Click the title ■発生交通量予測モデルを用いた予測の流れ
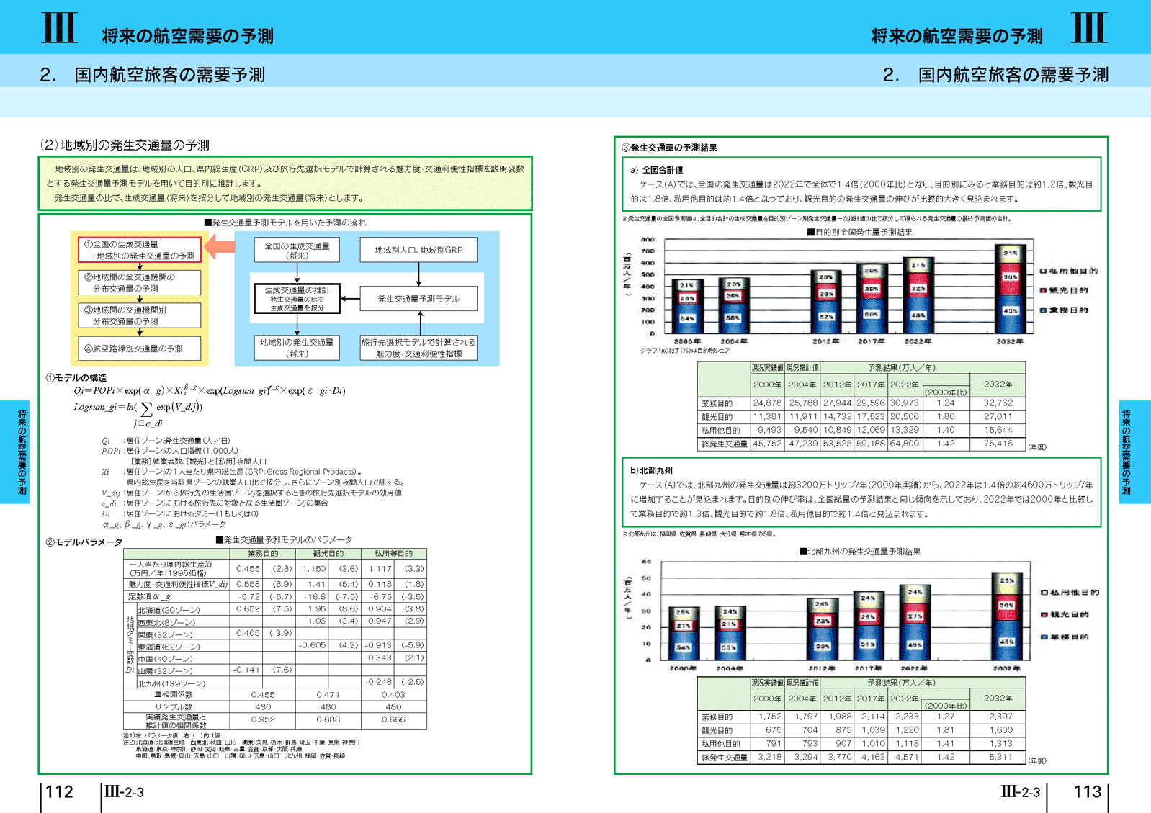This screenshot has height=813, width=1151. pos(285,223)
